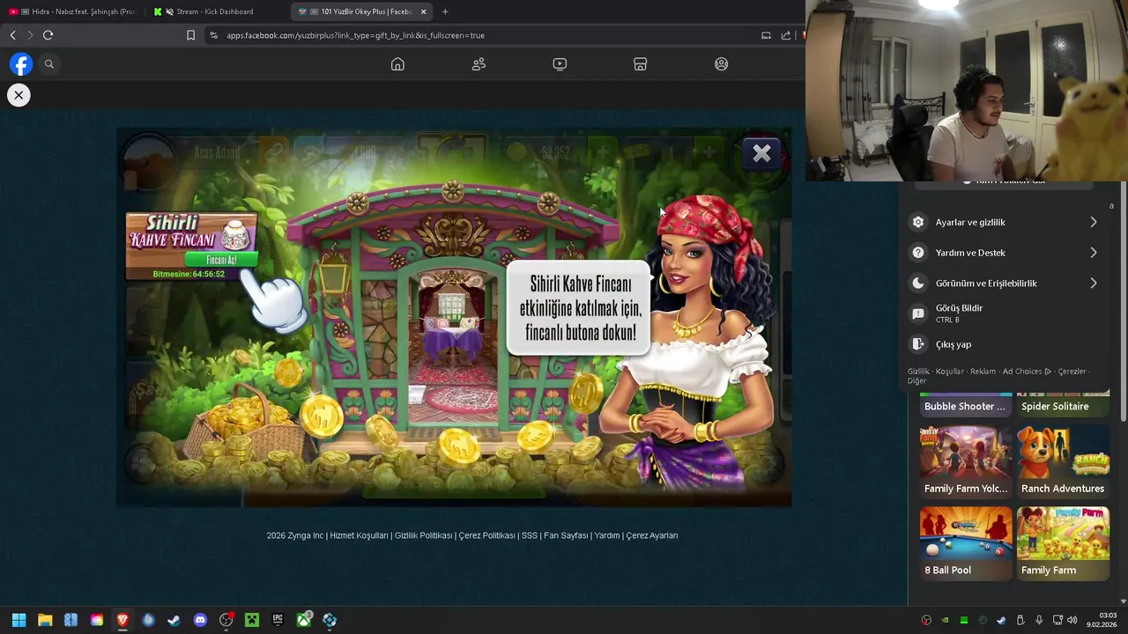Viewport: 1128px width, 634px height.
Task: Open Spider Solitaire game tile
Action: pos(1063,404)
